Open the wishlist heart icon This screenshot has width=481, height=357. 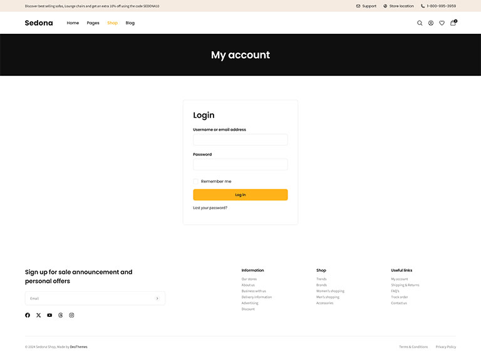[x=442, y=23]
